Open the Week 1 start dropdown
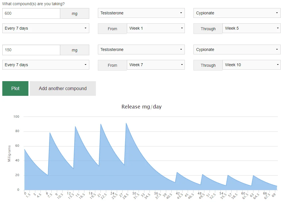Screen dimensions: 283x202 [x=156, y=28]
